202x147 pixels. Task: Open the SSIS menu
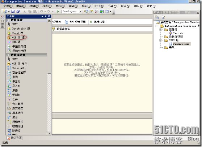(99, 6)
